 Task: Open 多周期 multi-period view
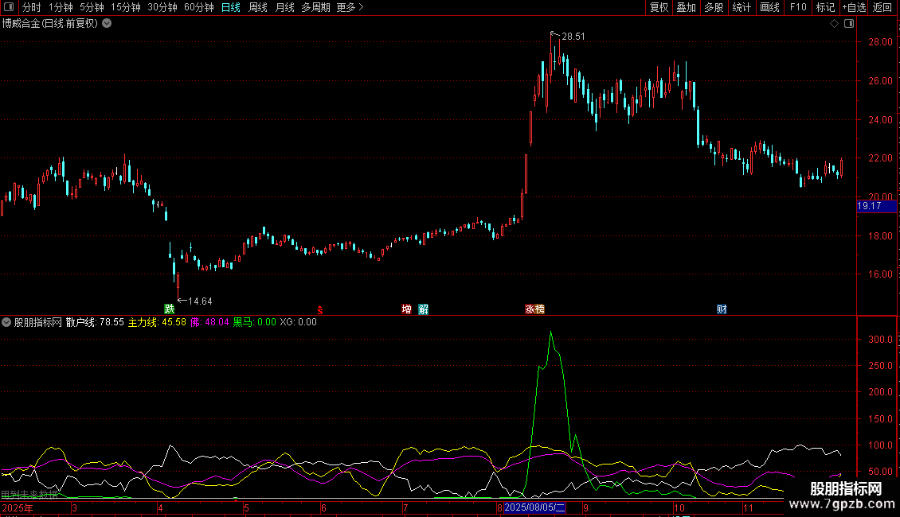(x=315, y=7)
